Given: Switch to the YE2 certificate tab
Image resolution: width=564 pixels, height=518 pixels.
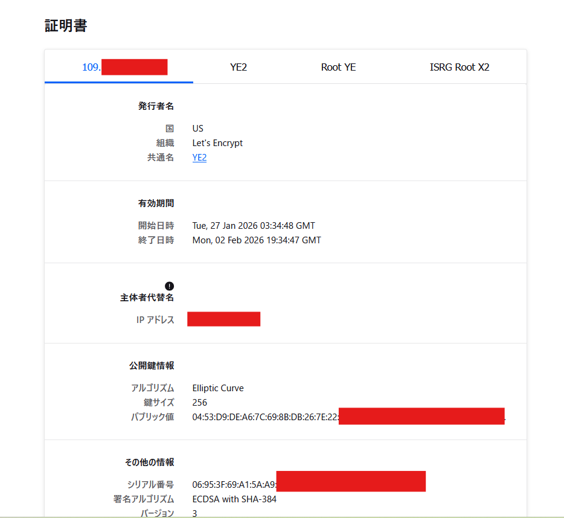Looking at the screenshot, I should pyautogui.click(x=238, y=67).
